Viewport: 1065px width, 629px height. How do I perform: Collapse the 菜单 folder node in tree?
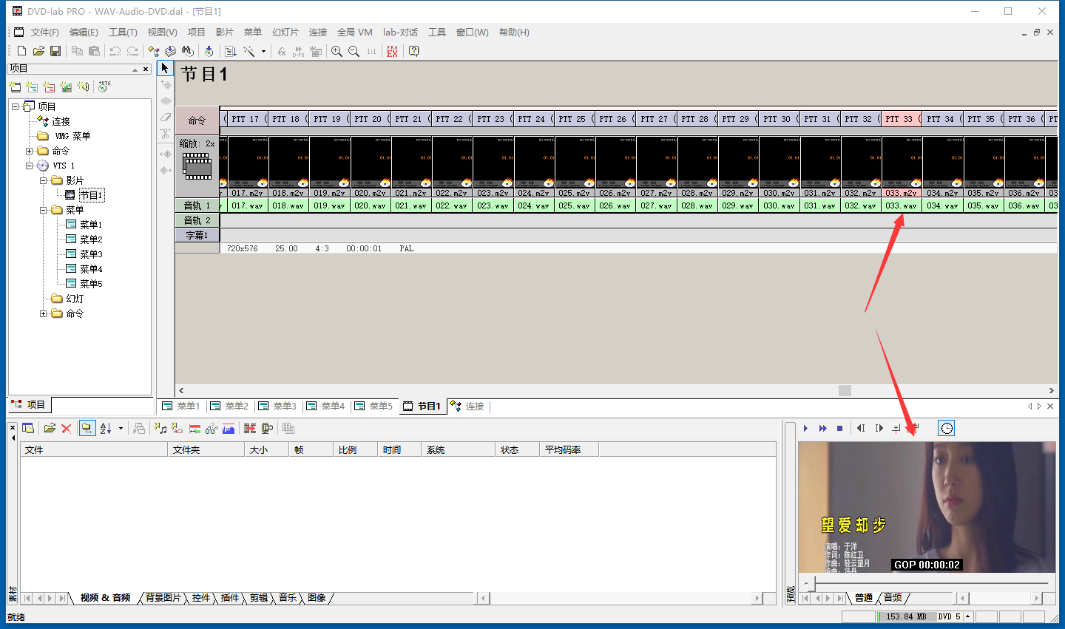44,210
